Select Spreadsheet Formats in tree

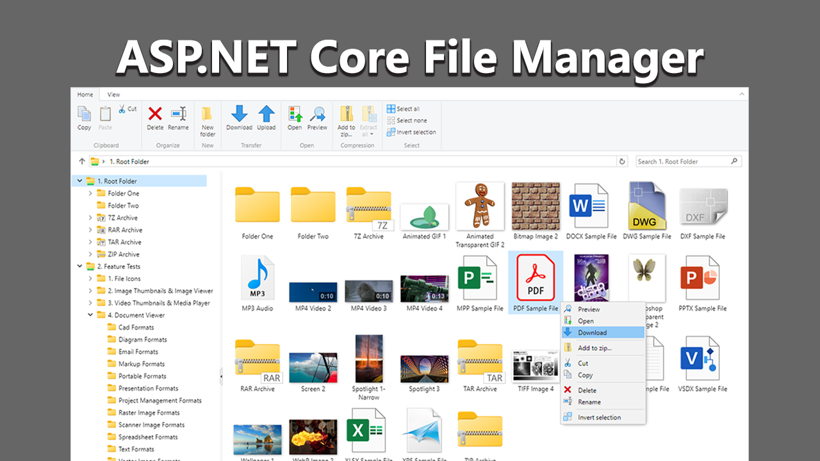148,437
